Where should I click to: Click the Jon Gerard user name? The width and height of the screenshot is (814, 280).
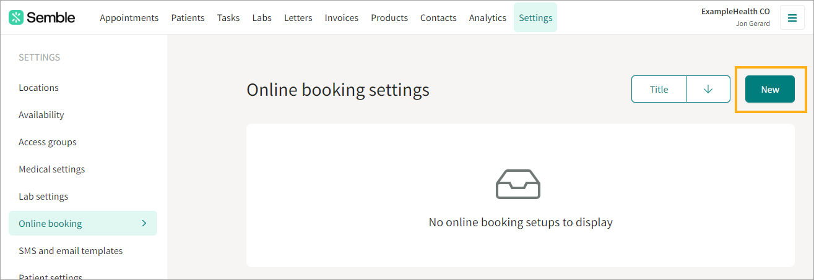point(753,23)
